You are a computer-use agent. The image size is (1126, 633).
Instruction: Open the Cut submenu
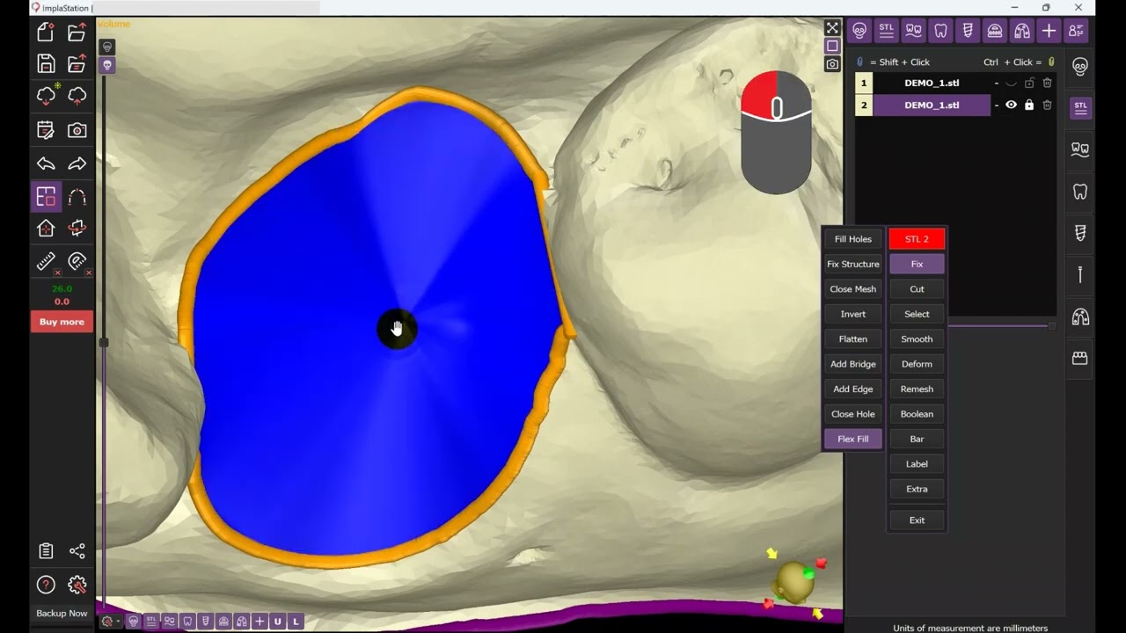tap(917, 289)
